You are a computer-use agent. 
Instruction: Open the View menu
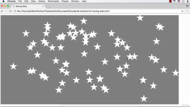[33, 1]
